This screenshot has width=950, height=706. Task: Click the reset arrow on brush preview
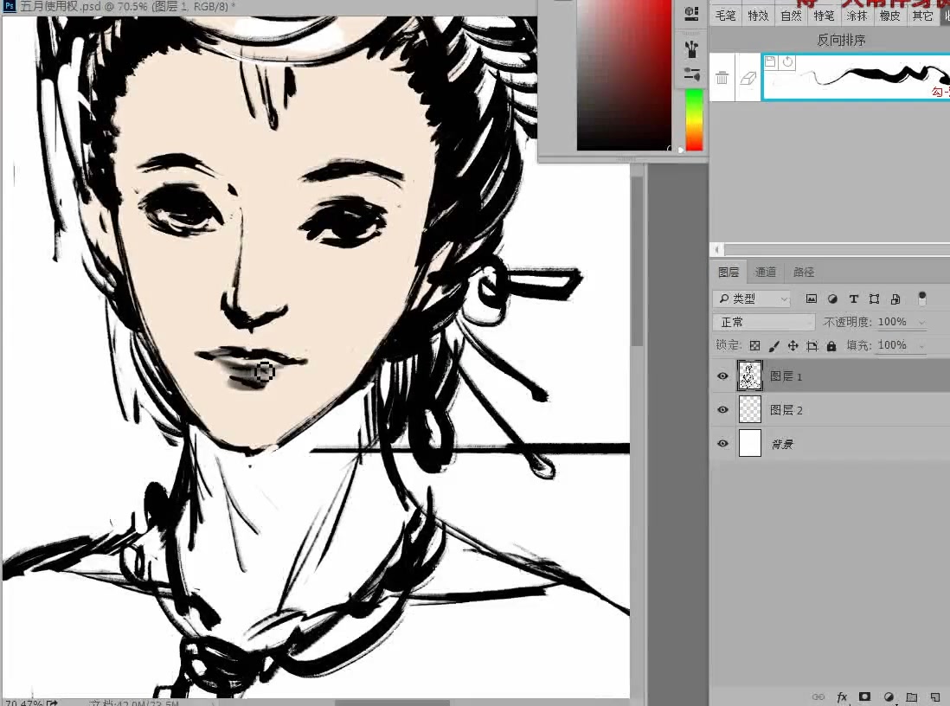click(x=787, y=61)
